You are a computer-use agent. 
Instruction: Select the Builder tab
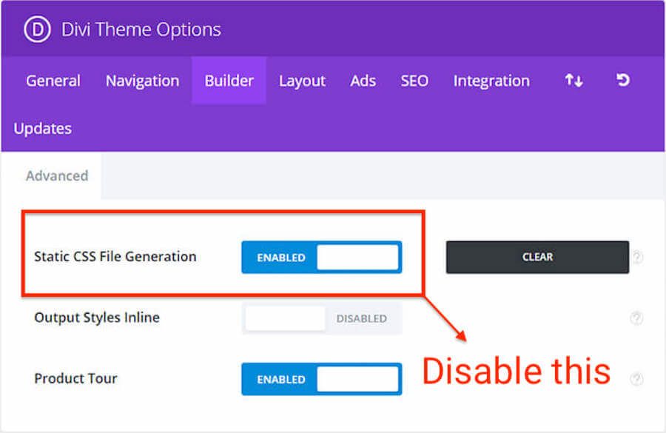229,81
